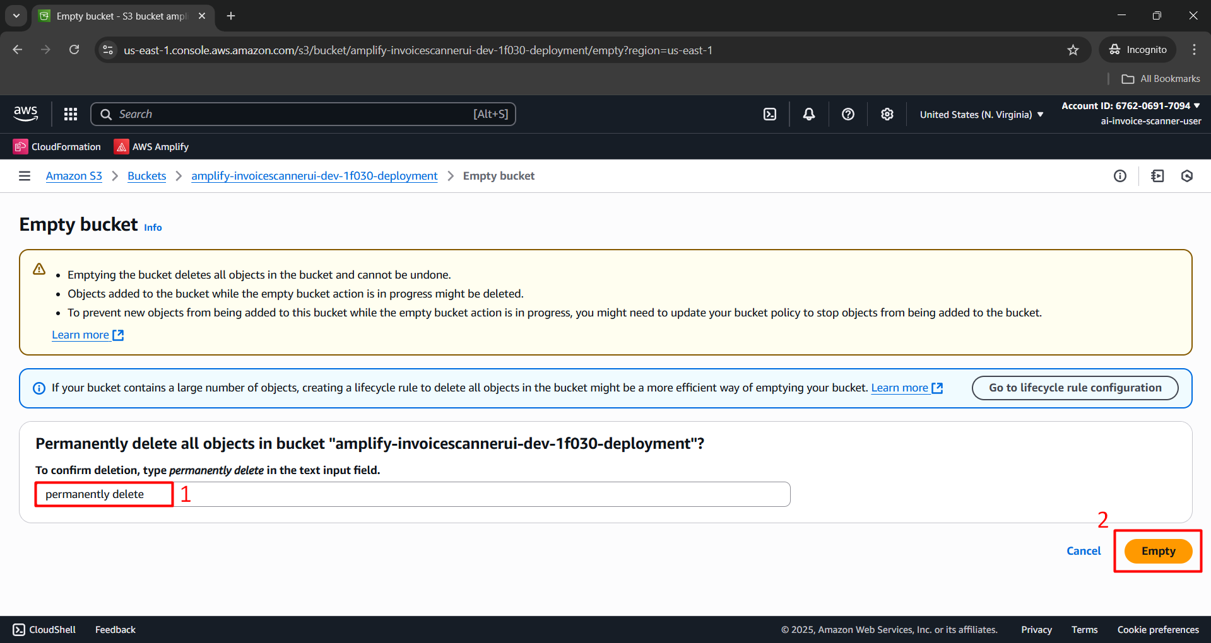1211x643 pixels.
Task: Open the browser tab search dropdown
Action: [x=16, y=16]
